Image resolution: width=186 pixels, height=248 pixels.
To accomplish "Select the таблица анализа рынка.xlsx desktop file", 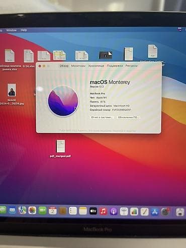I will (x=10, y=59).
